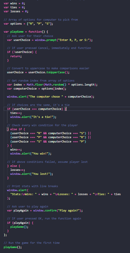Click the "} else if (" line
The image size is (130, 253).
(x=16, y=129)
